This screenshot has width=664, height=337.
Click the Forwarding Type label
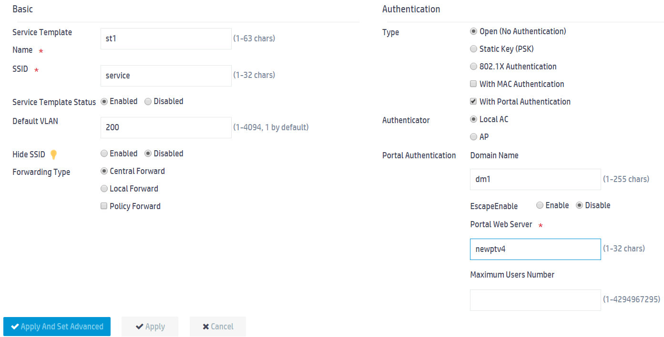[41, 172]
